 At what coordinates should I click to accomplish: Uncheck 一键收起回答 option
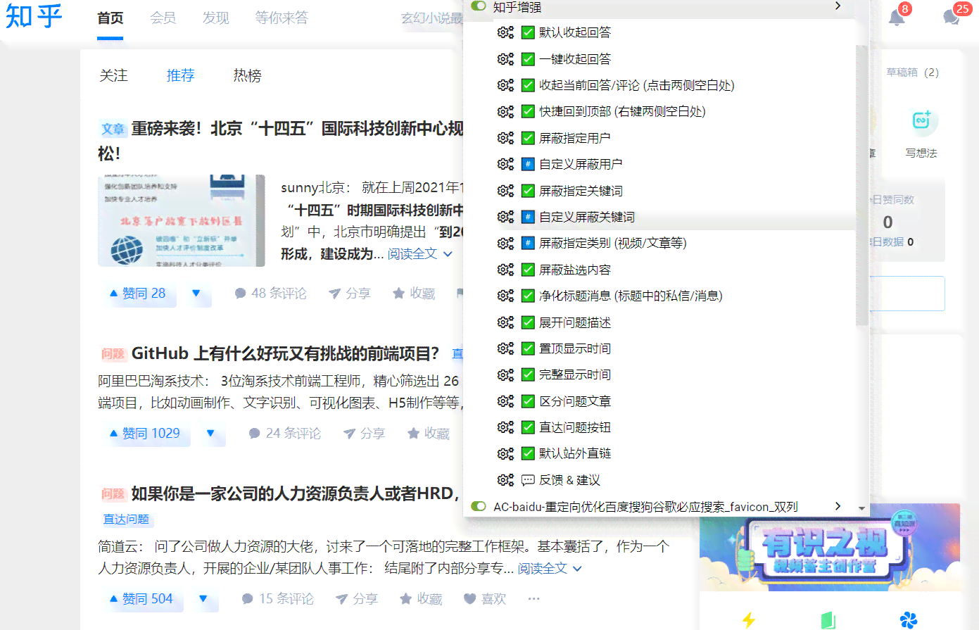point(528,59)
